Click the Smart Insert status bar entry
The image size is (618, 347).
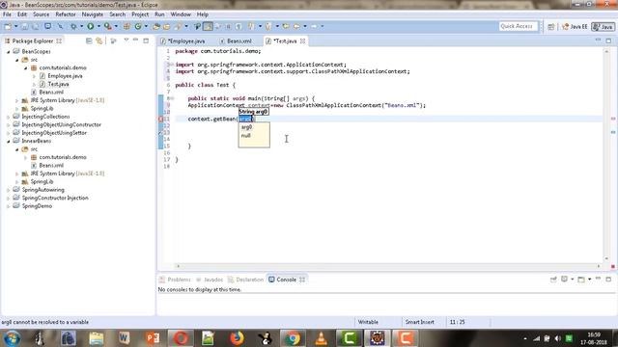point(420,322)
